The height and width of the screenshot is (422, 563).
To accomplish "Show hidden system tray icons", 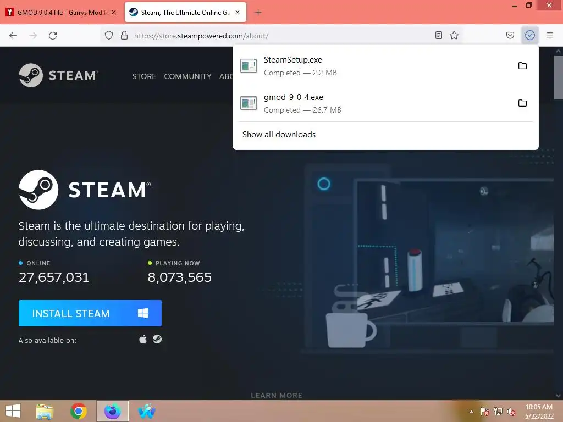I will coord(471,412).
